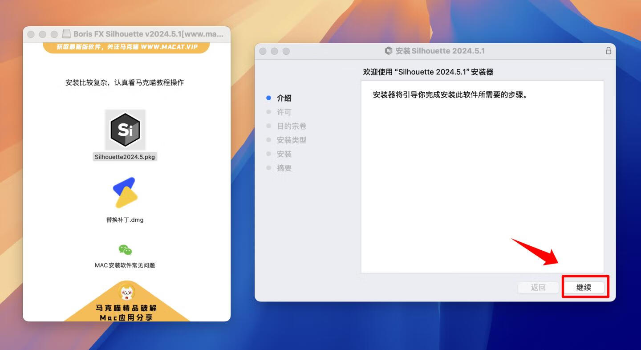Minimize the Silhouette installer window
Image resolution: width=641 pixels, height=350 pixels.
[x=274, y=51]
